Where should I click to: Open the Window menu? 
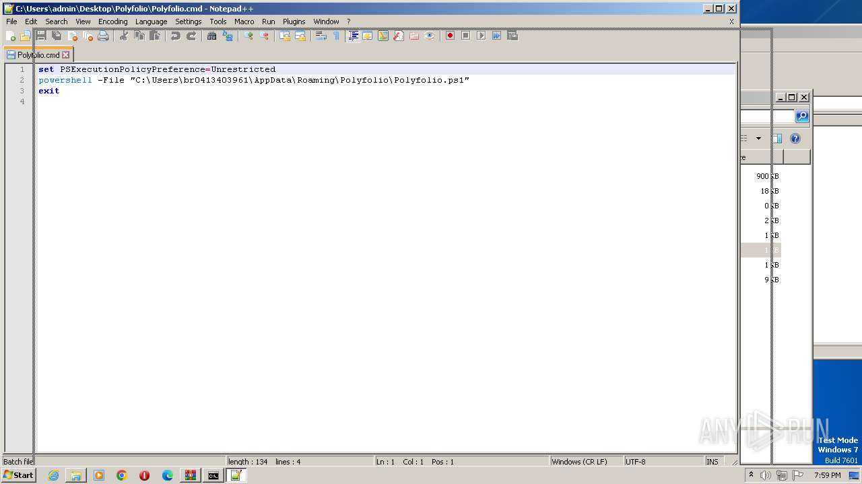tap(326, 22)
